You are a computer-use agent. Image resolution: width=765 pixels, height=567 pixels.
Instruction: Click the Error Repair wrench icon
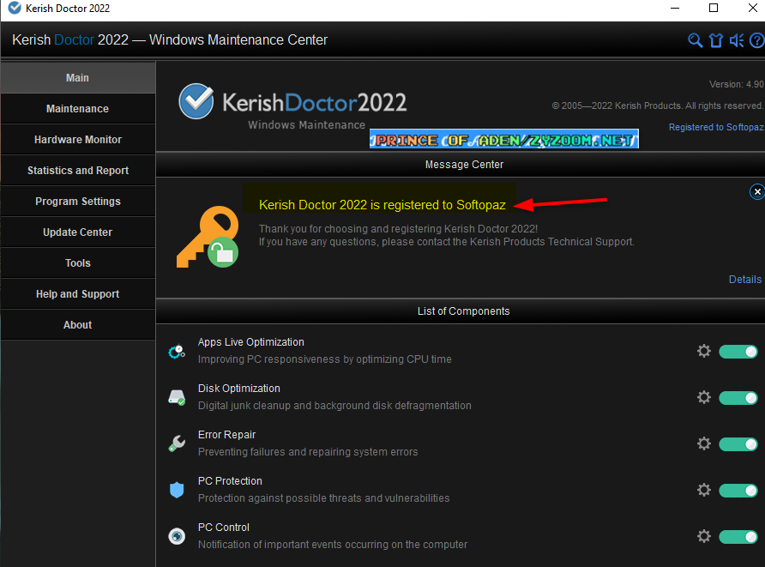click(x=177, y=443)
